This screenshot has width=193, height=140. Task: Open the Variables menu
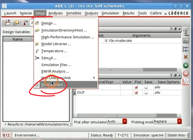click(x=74, y=13)
